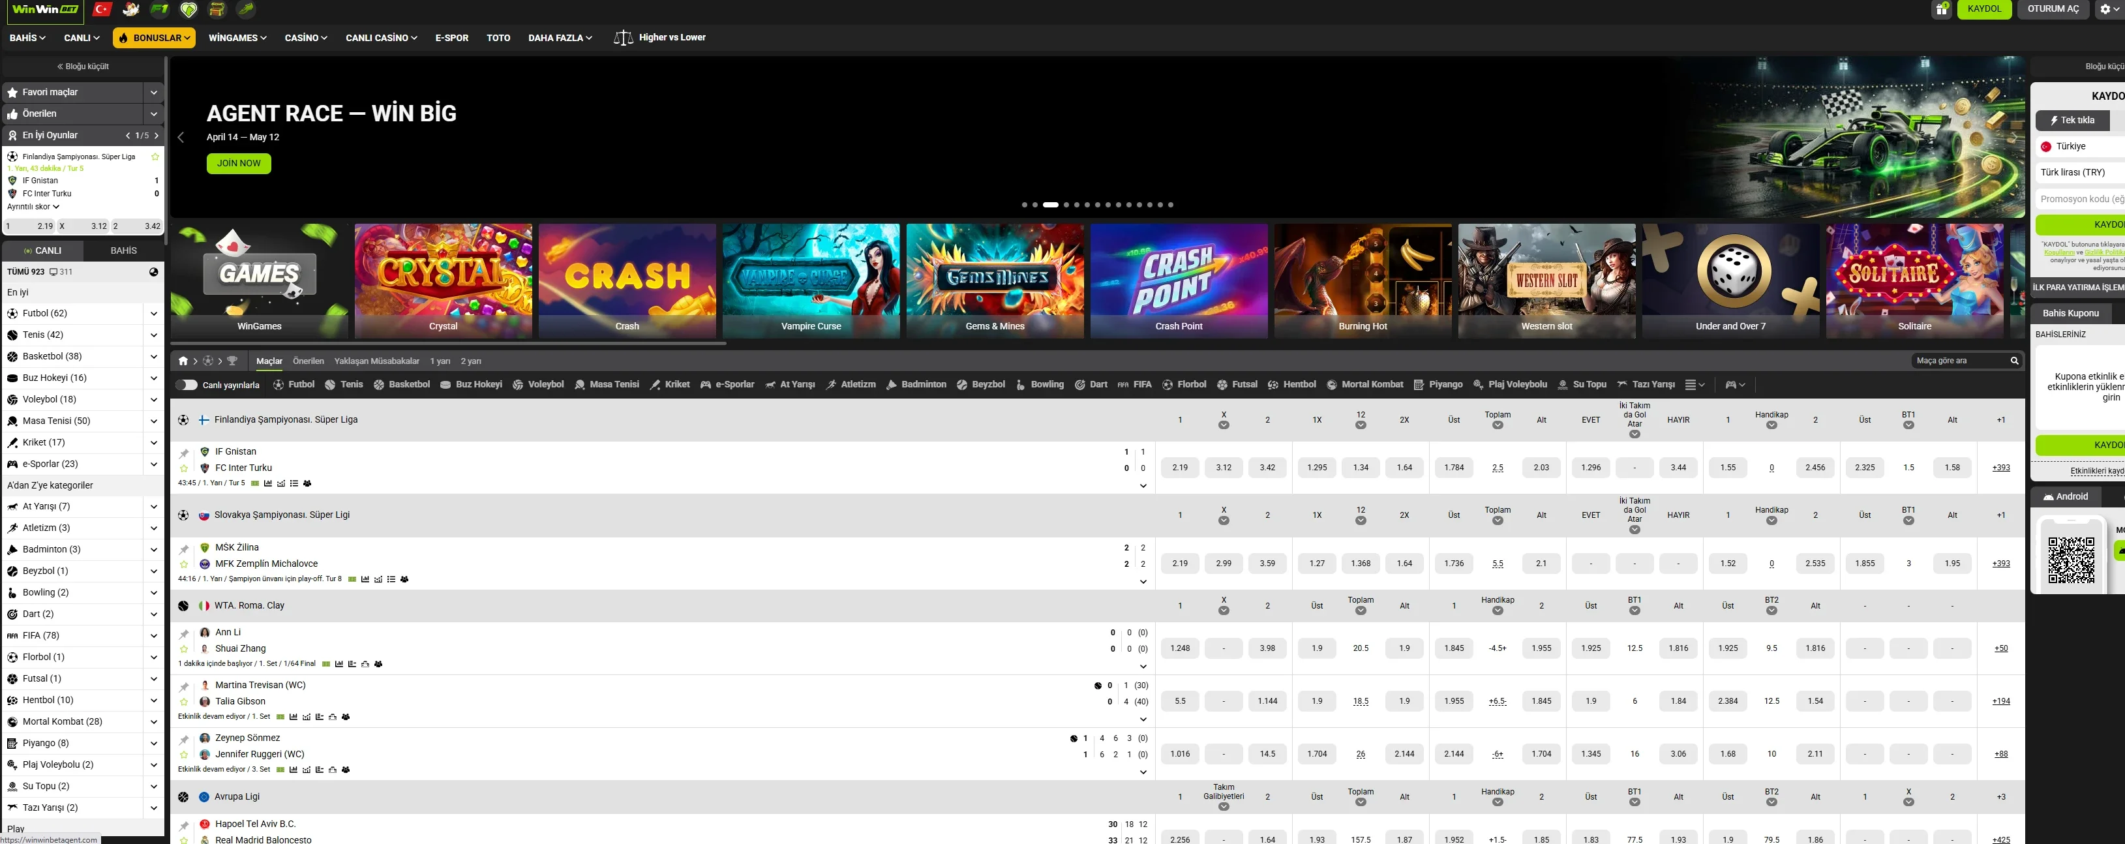Open E-SPOR menu item
This screenshot has height=844, width=2125.
coord(451,38)
